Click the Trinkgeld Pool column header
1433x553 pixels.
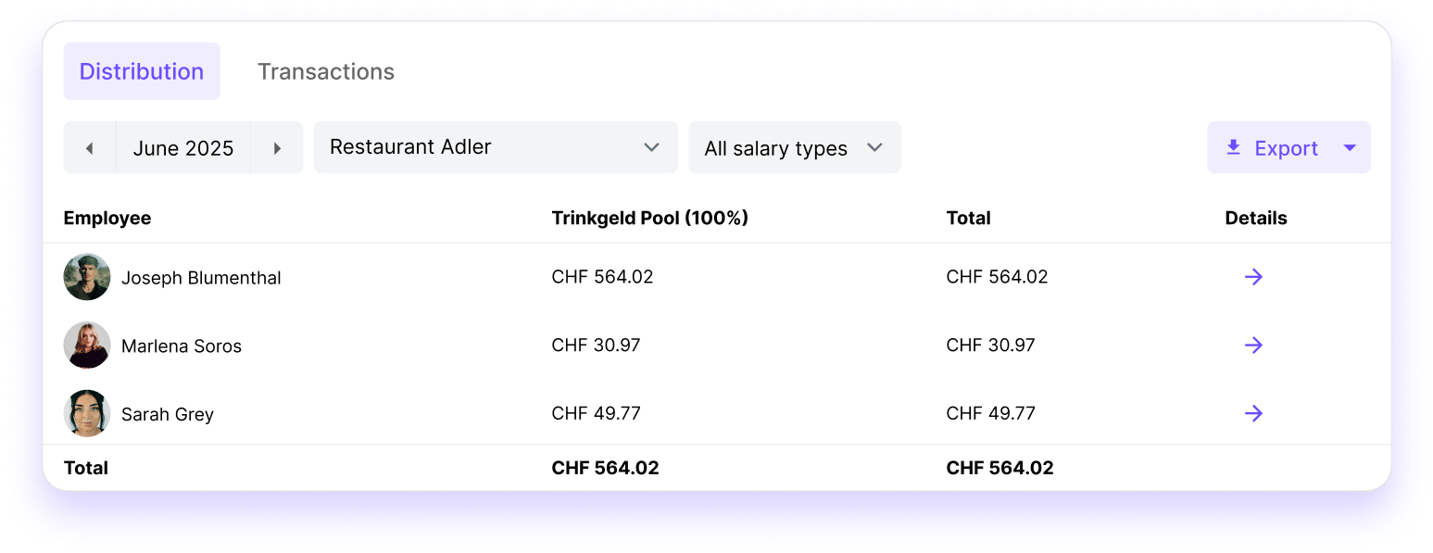[x=650, y=218]
